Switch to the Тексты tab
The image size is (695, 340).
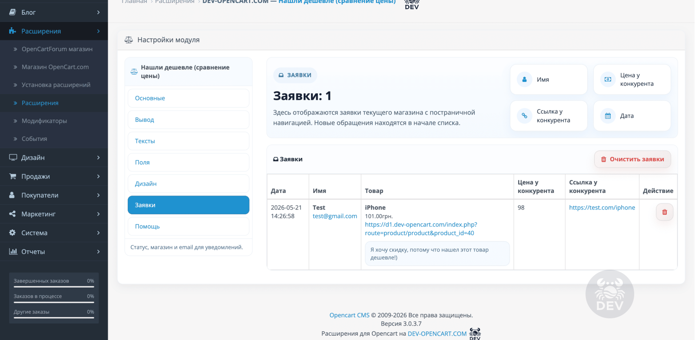[x=189, y=141]
